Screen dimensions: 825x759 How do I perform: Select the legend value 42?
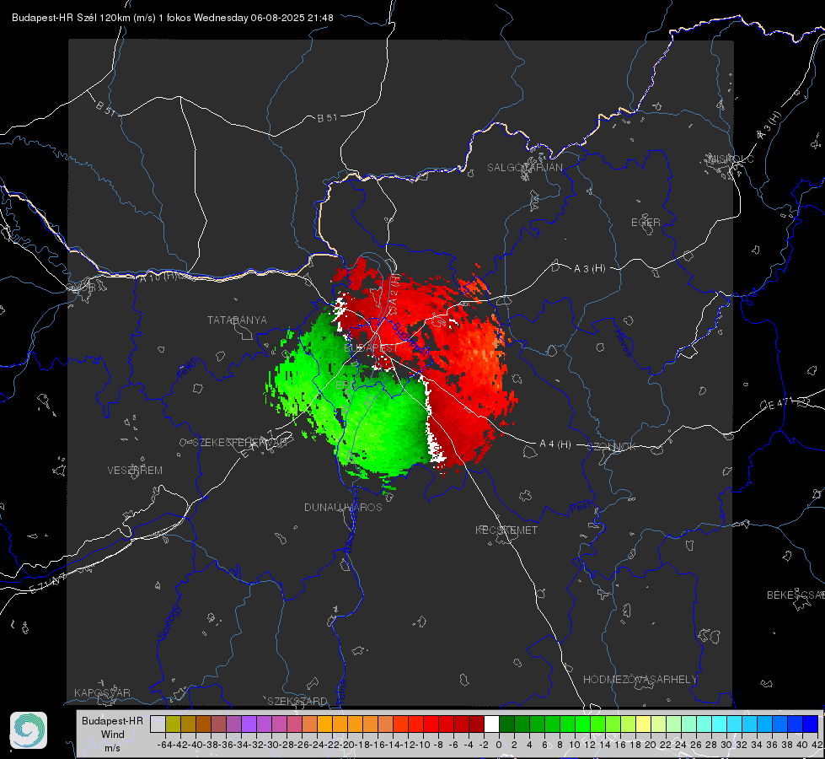pyautogui.click(x=817, y=745)
